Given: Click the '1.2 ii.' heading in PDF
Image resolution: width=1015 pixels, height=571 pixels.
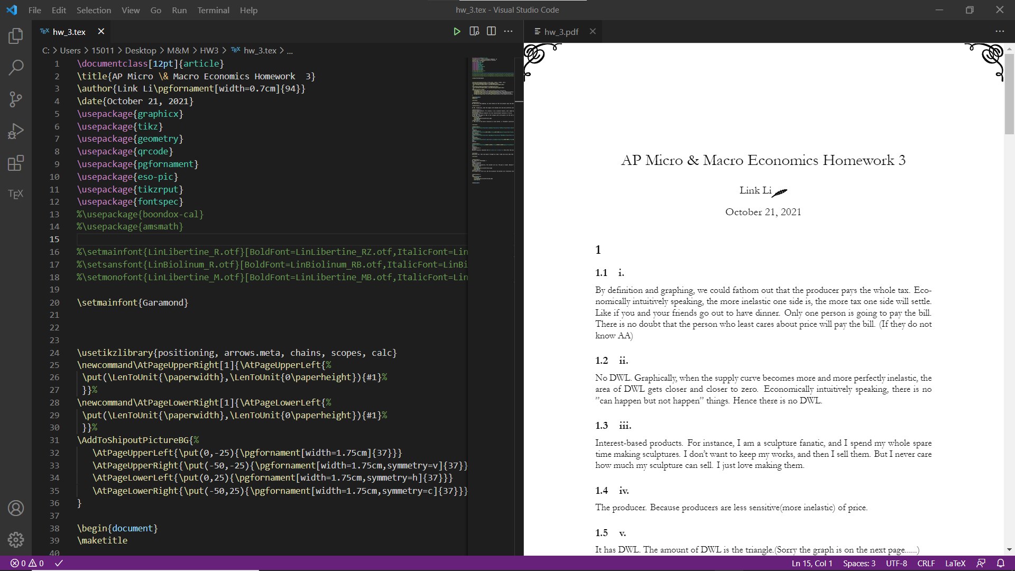Looking at the screenshot, I should 612,361.
